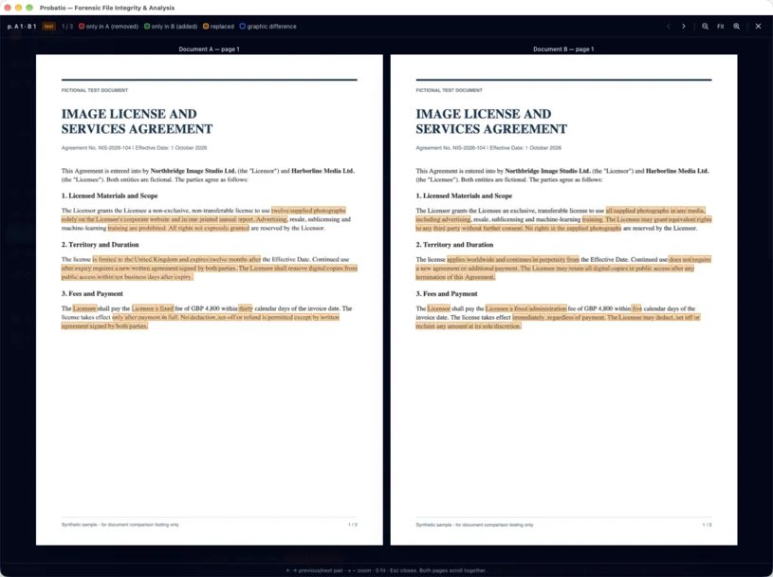Click the '1 / 3' footer page number in Document A
The image size is (773, 577).
[x=353, y=525]
